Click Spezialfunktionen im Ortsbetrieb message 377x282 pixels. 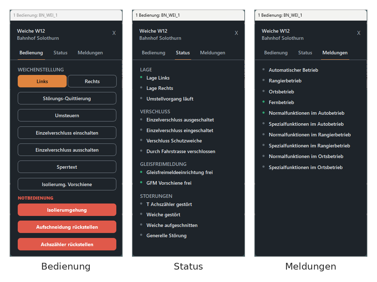(x=303, y=167)
